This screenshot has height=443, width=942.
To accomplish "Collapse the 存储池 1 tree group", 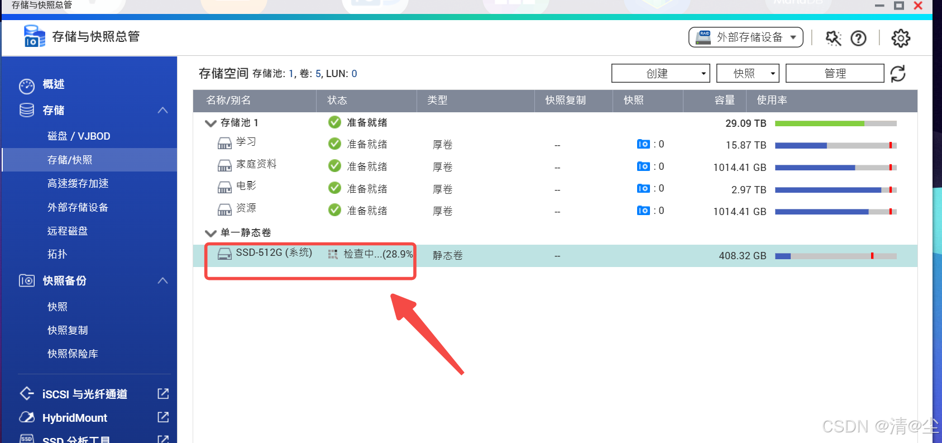I will [211, 123].
